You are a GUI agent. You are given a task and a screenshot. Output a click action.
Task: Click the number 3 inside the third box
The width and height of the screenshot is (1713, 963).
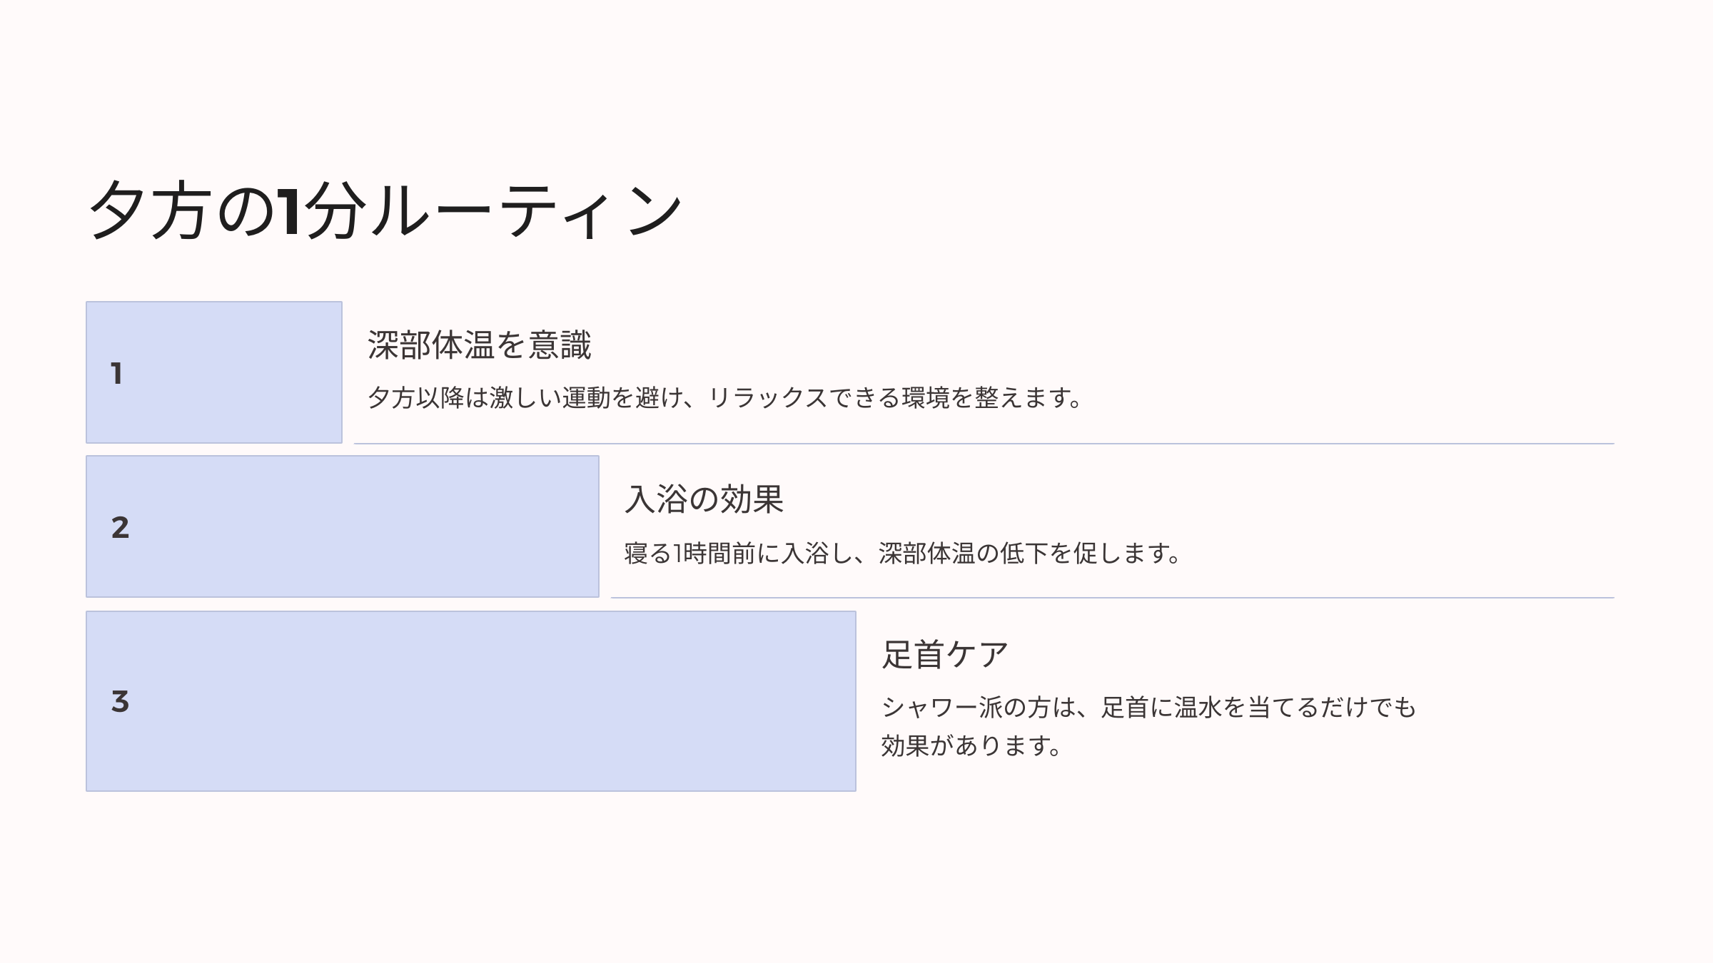coord(120,702)
